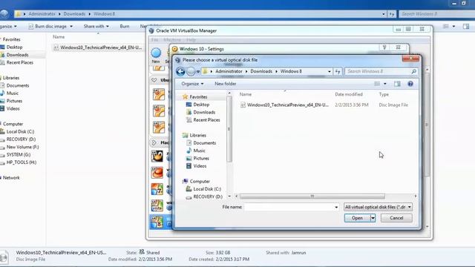475x267 pixels.
Task: Open Pictures library in dialog sidebar
Action: click(197, 158)
